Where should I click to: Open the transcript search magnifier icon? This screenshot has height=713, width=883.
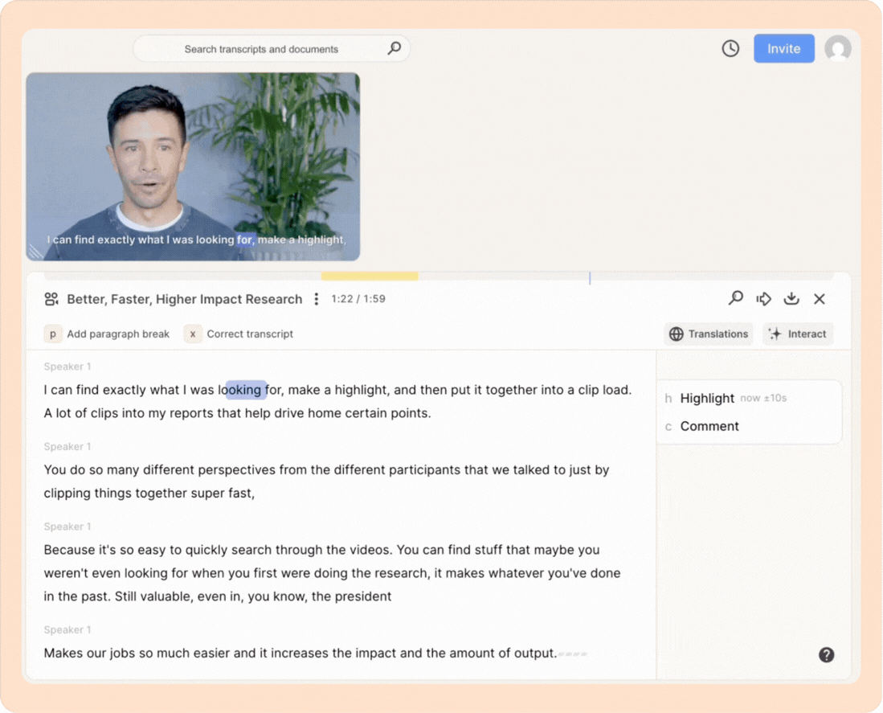(x=735, y=298)
